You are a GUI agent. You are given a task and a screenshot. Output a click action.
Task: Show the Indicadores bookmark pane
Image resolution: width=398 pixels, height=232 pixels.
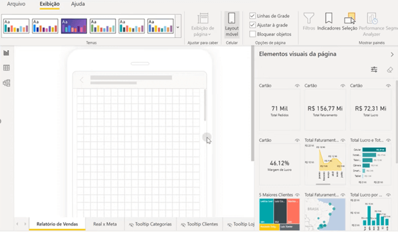click(x=328, y=22)
